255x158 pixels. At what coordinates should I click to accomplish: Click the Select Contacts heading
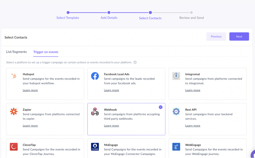[16, 37]
